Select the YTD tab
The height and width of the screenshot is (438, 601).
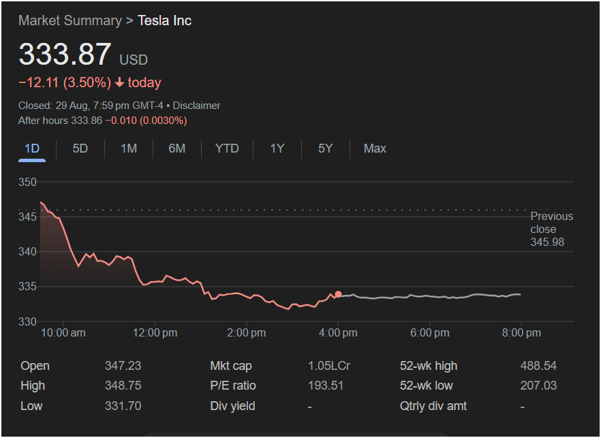click(x=227, y=148)
